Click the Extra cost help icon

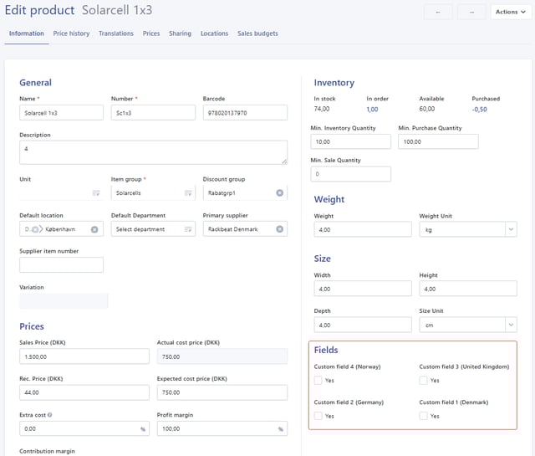pos(51,415)
